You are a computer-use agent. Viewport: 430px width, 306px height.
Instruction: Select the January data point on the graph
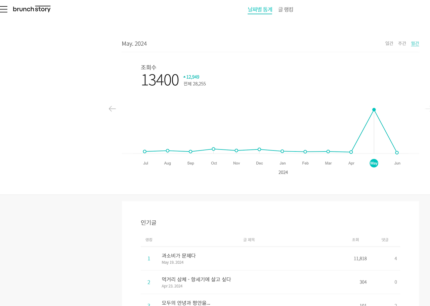click(x=282, y=151)
